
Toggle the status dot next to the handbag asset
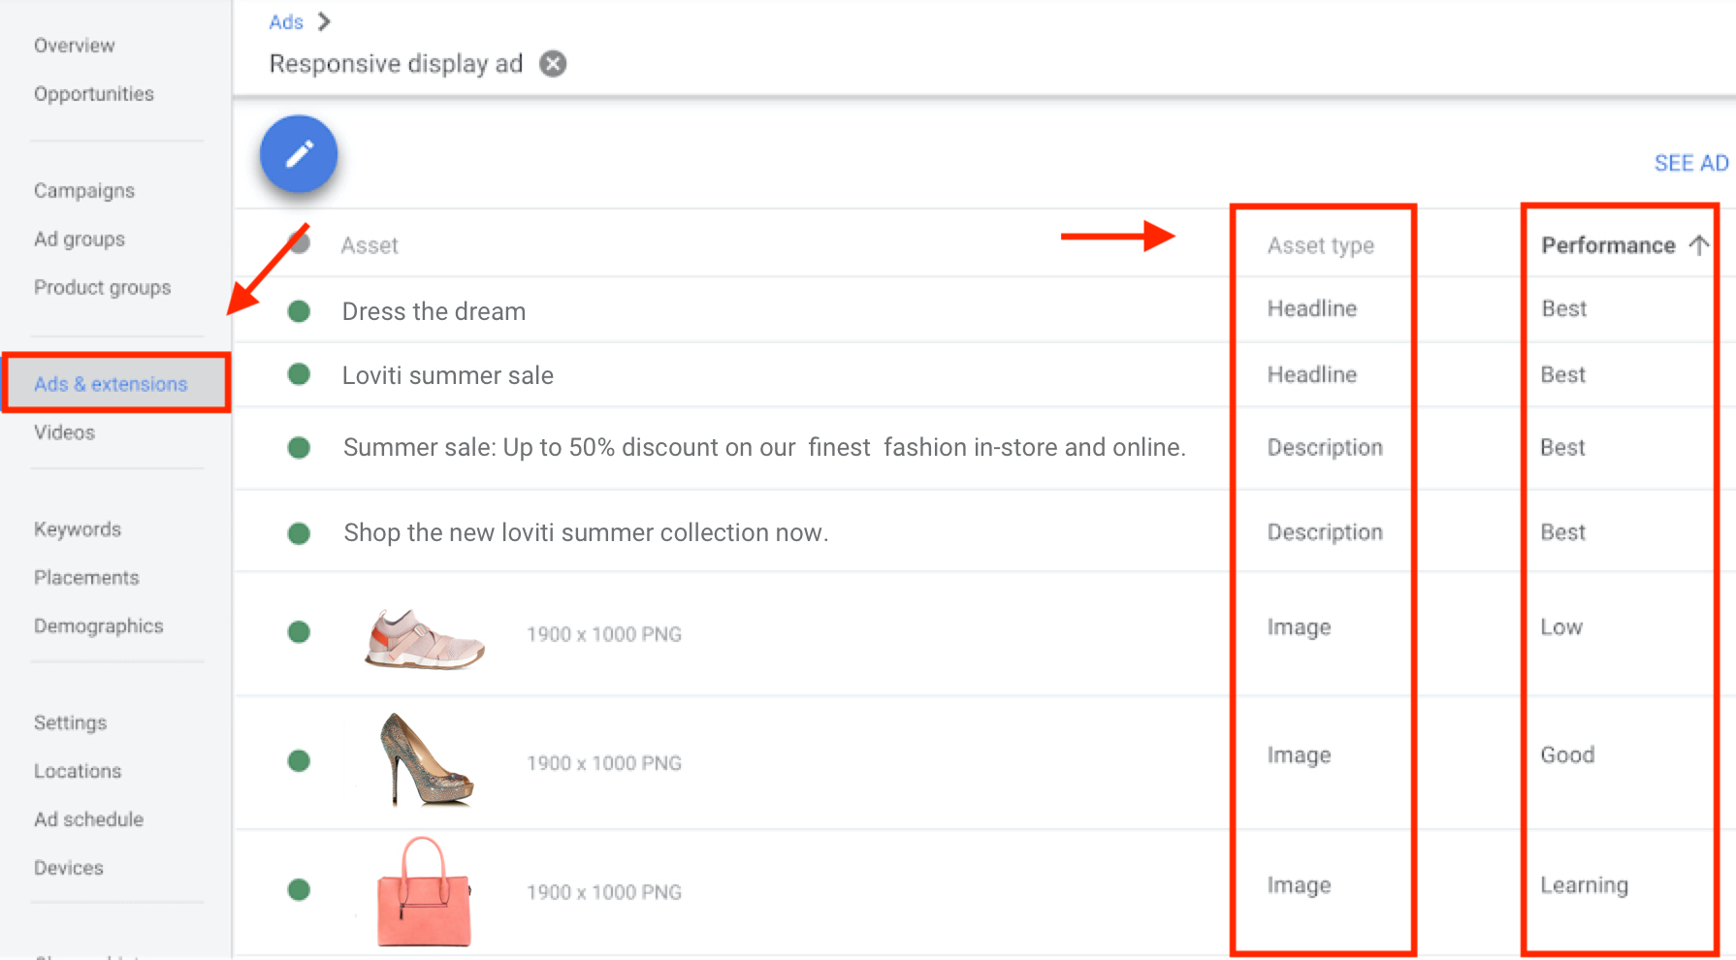[x=299, y=889]
